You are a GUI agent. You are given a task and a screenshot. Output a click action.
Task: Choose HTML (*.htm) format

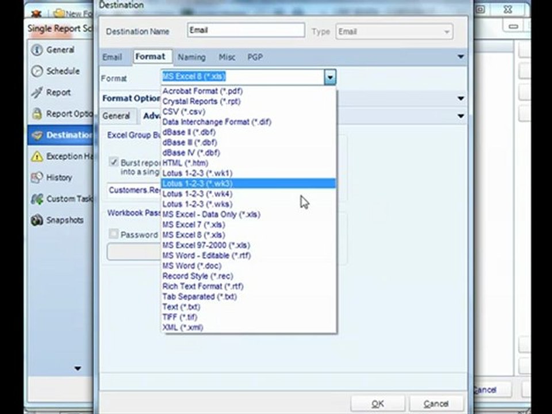248,163
